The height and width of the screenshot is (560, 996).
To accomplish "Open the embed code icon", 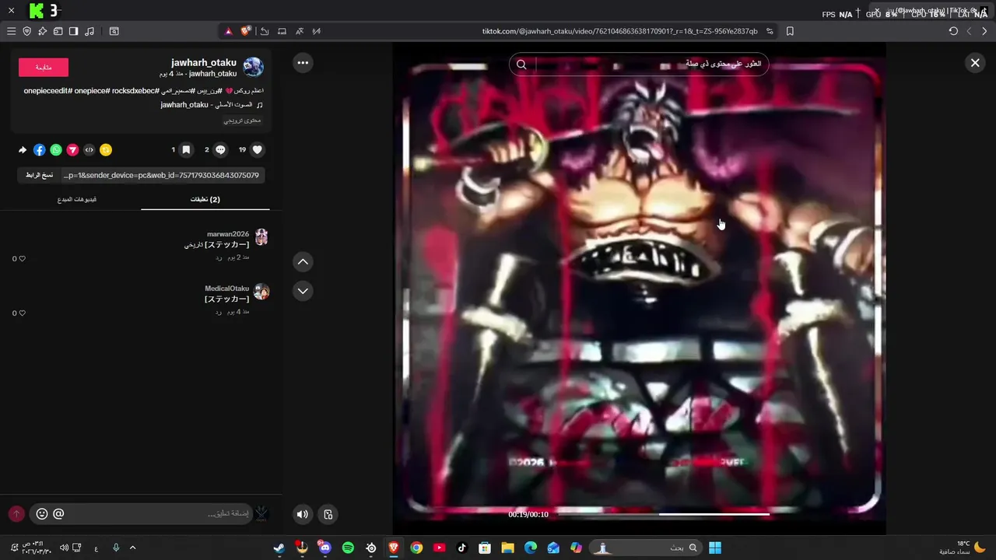I will point(89,150).
